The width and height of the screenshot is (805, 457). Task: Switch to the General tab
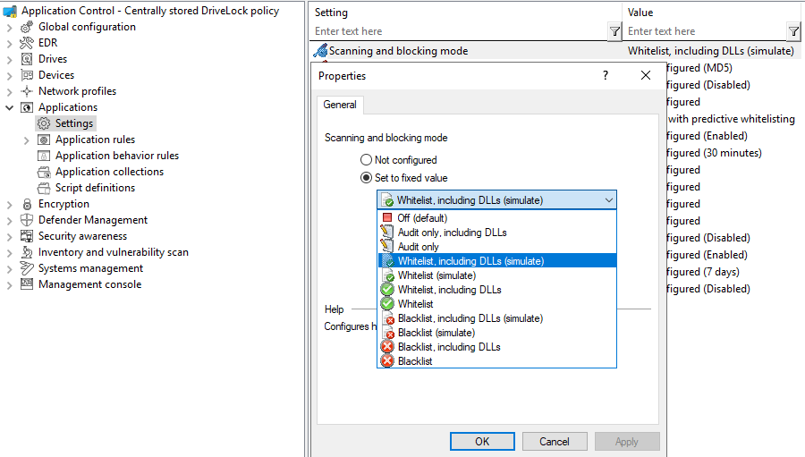[340, 105]
